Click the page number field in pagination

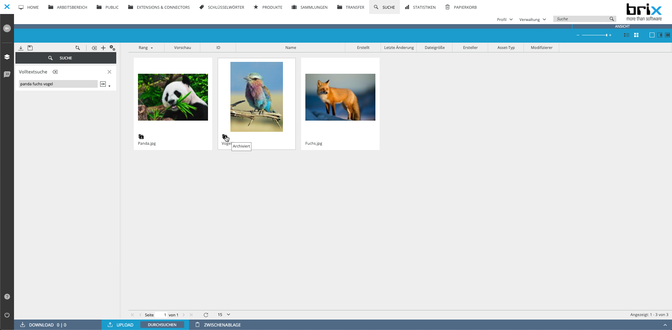161,315
